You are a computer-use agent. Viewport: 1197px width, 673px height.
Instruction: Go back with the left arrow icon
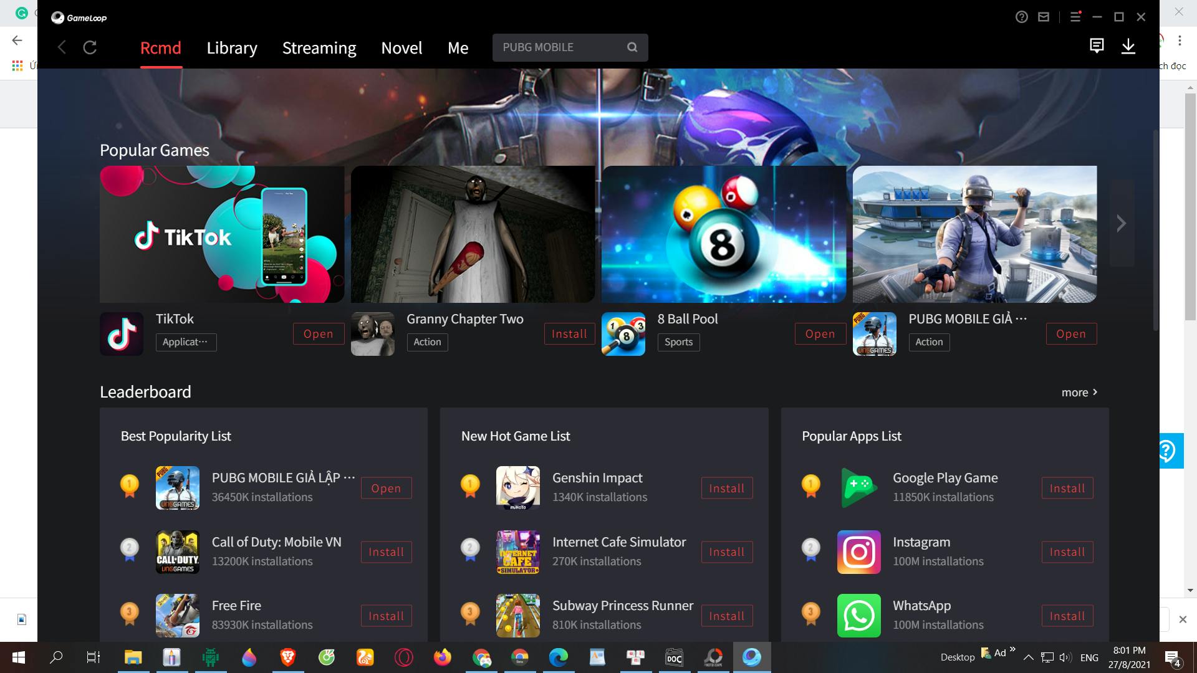(x=62, y=47)
